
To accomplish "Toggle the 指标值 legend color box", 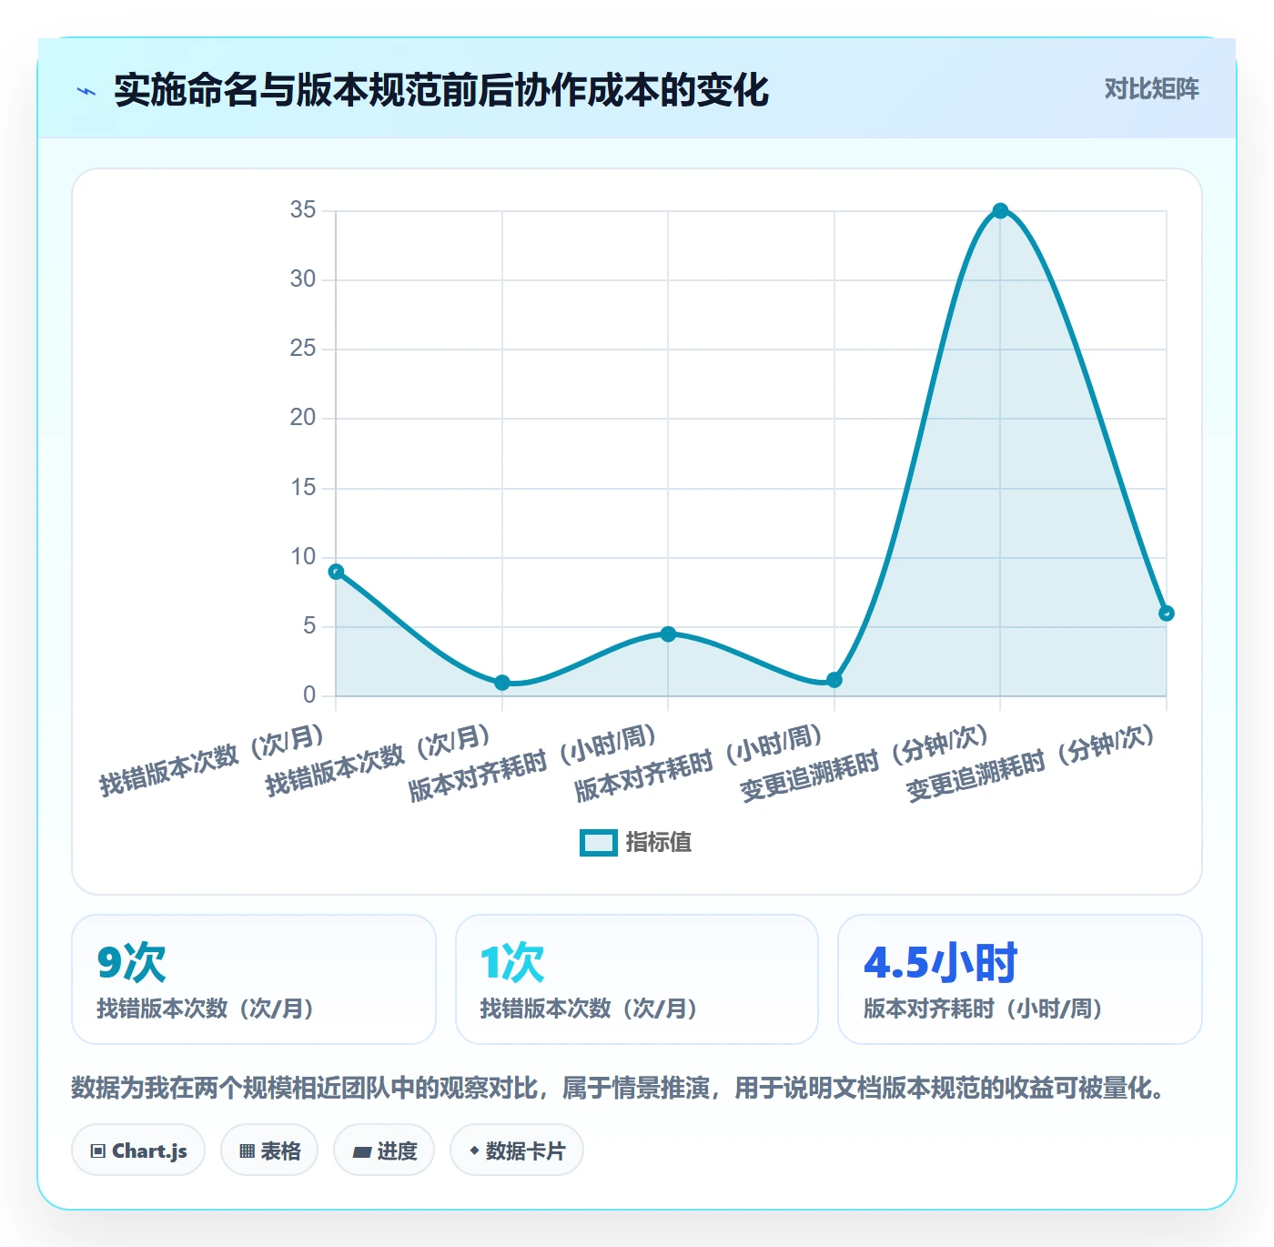I will pos(599,843).
